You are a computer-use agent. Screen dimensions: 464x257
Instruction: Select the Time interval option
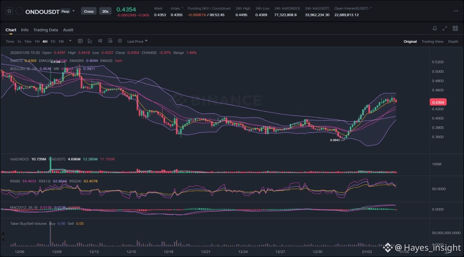point(10,41)
